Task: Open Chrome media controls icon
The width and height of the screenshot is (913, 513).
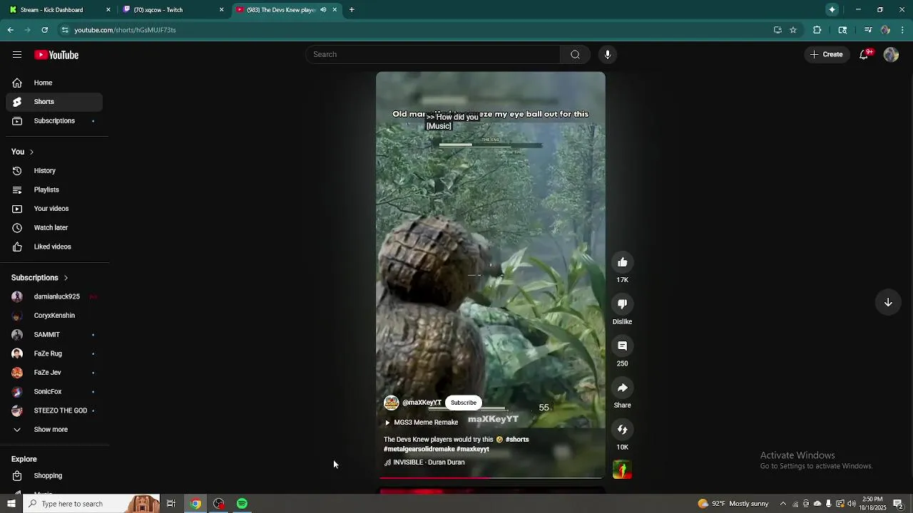Action: coord(868,30)
